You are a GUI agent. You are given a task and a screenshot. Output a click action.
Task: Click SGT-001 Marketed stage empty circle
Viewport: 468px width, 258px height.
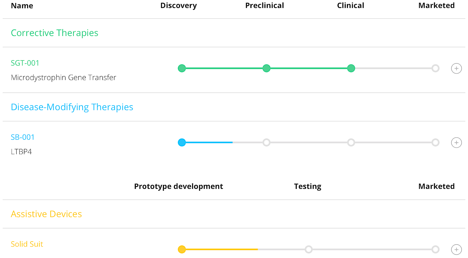(436, 68)
